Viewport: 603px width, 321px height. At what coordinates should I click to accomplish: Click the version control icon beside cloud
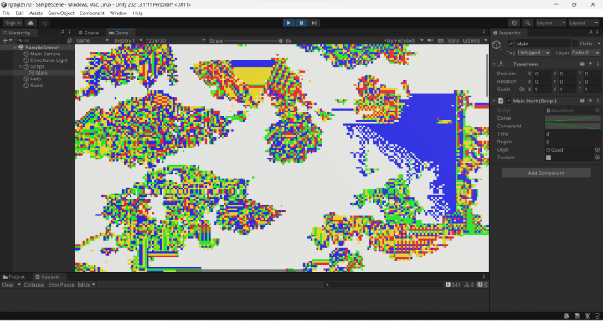tap(44, 23)
